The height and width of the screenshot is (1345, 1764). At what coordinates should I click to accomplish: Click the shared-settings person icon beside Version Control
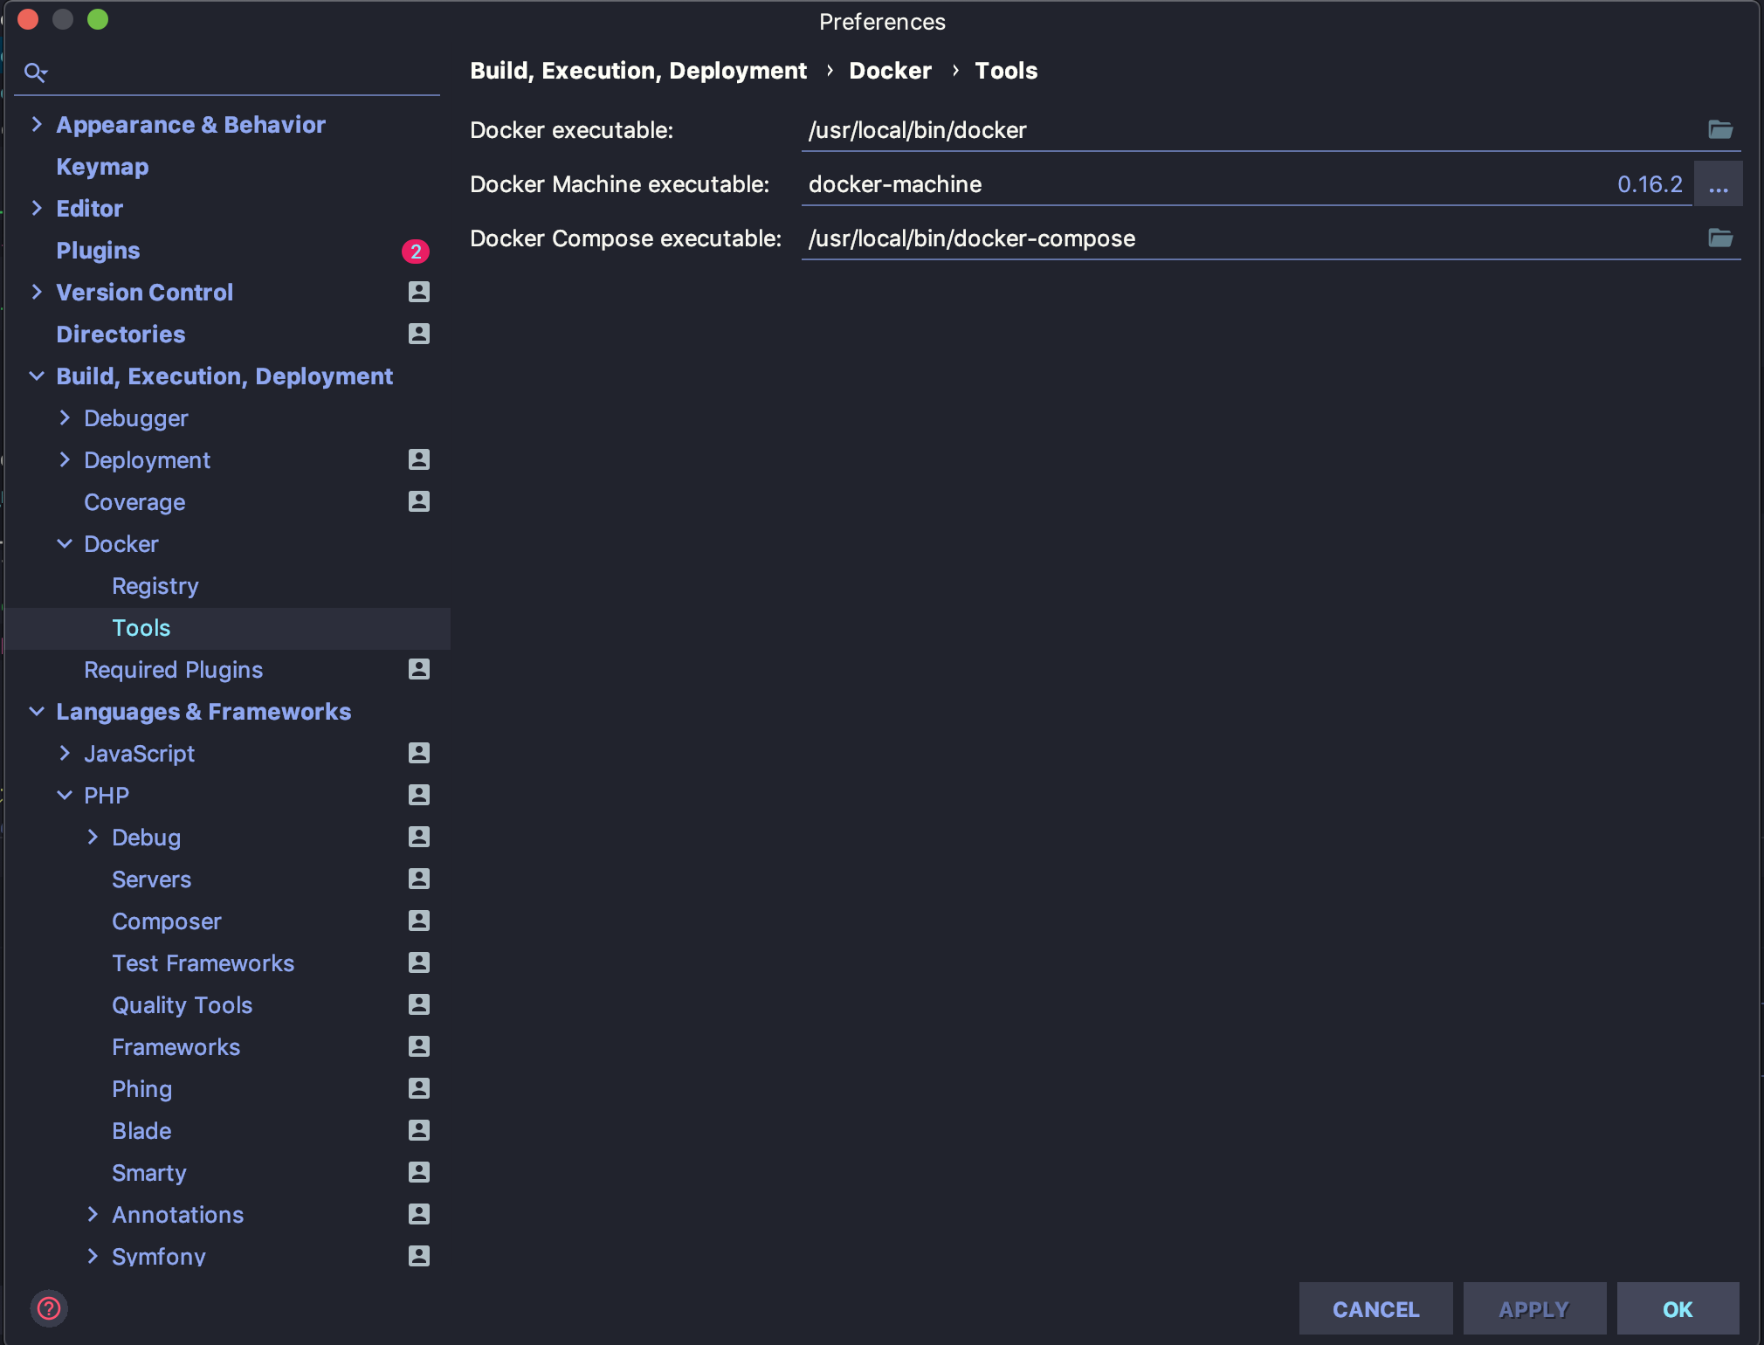[419, 292]
